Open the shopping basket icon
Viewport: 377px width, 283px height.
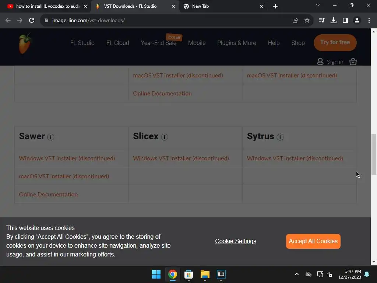[x=353, y=62]
